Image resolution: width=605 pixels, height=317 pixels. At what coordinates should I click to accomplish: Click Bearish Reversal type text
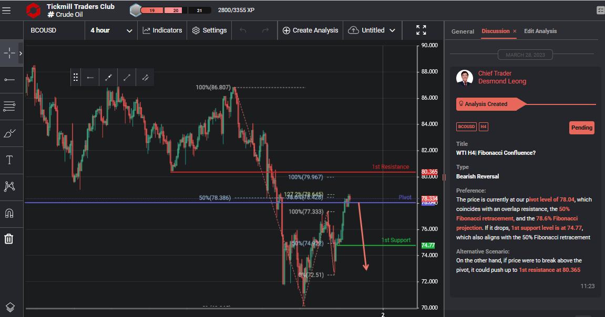tap(477, 176)
